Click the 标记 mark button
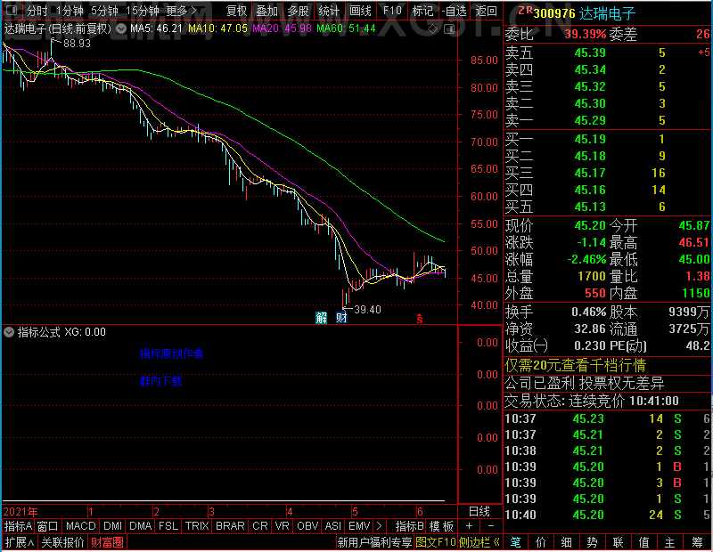The image size is (713, 552). click(x=422, y=11)
